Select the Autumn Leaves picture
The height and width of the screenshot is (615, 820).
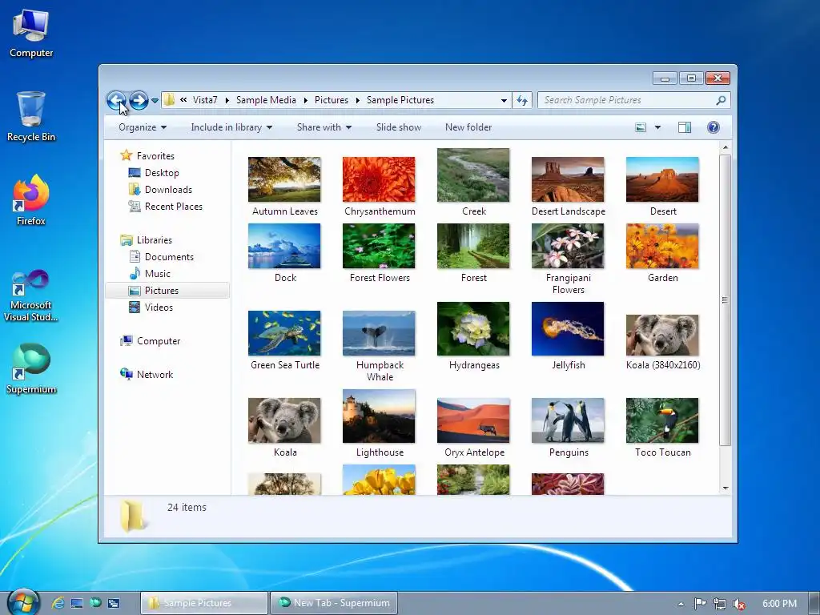[x=284, y=186]
